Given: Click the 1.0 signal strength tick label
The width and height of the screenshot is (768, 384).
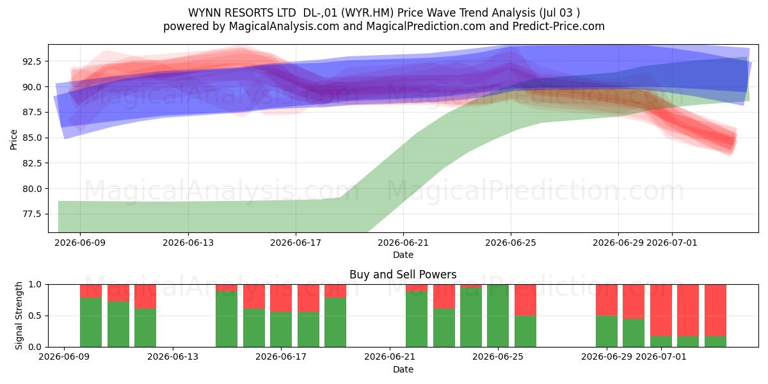Looking at the screenshot, I should point(36,284).
